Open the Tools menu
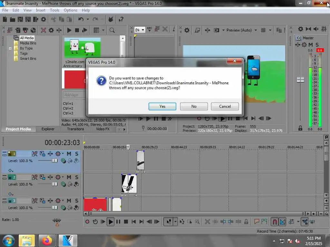Viewport: 330px width, 247px height. [x=54, y=10]
